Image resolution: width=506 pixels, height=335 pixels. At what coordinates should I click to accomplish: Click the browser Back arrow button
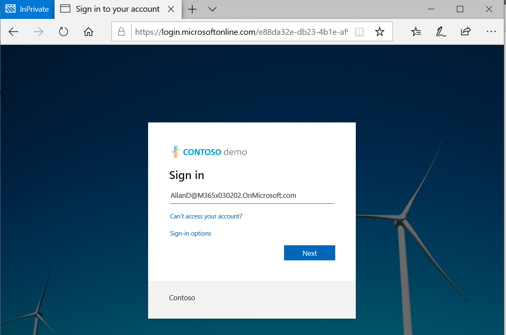pos(13,32)
